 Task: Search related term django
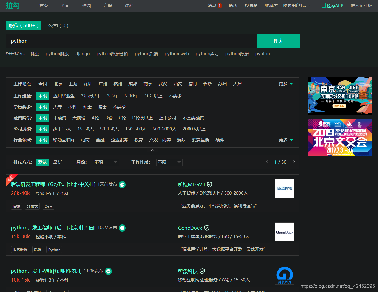click(x=83, y=54)
